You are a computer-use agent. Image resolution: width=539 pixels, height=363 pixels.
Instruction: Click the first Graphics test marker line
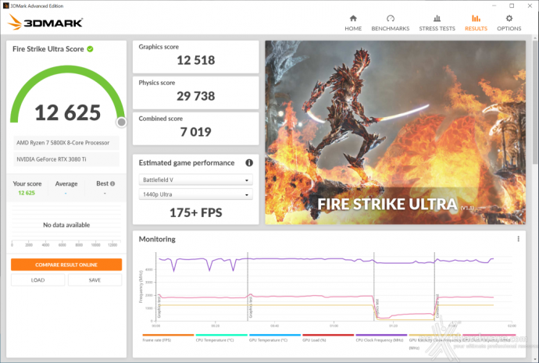point(156,286)
